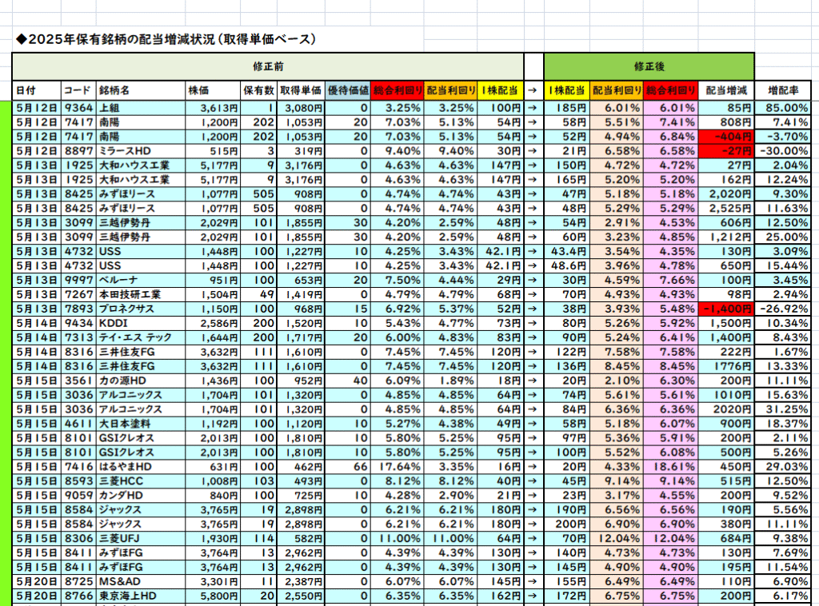Click the 1776円 dividend change cell
The height and width of the screenshot is (606, 819).
(x=726, y=366)
